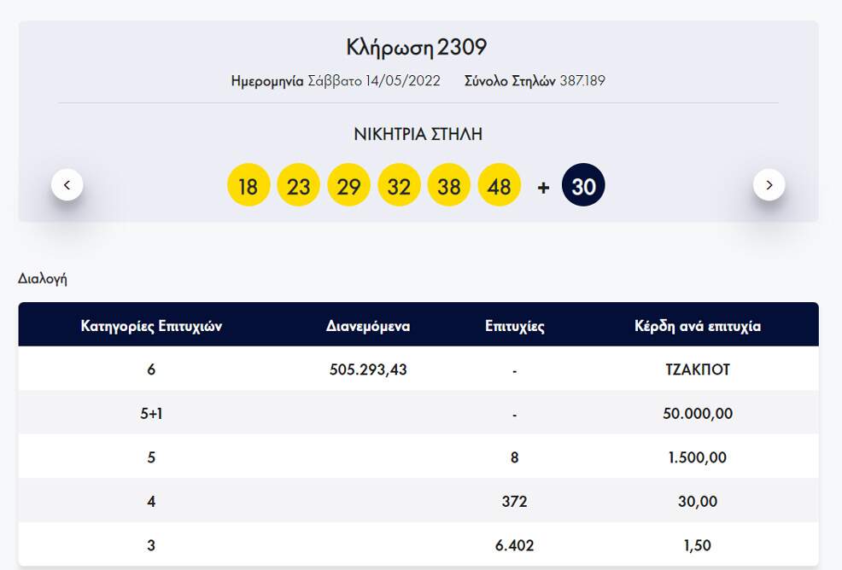The height and width of the screenshot is (570, 842).
Task: Select the 505.293,43 distributed amount cell
Action: [368, 370]
